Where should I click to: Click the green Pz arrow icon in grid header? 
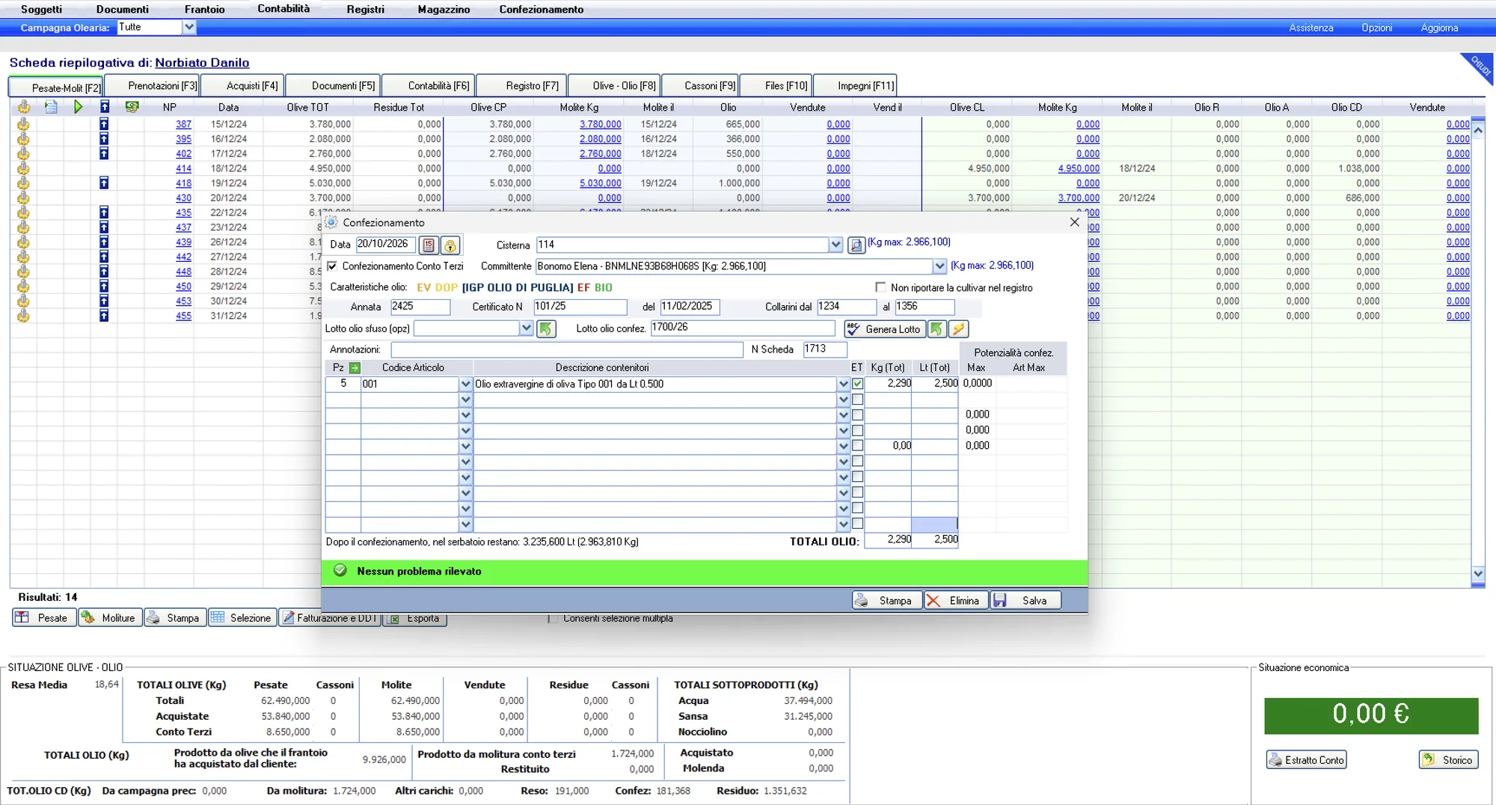pyautogui.click(x=355, y=367)
